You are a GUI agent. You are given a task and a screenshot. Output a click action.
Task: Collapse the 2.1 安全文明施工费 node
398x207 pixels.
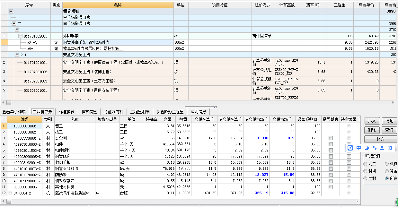click(x=17, y=55)
